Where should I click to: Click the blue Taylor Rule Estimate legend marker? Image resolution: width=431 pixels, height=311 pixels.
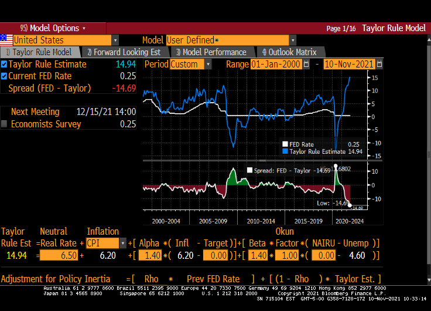point(285,151)
